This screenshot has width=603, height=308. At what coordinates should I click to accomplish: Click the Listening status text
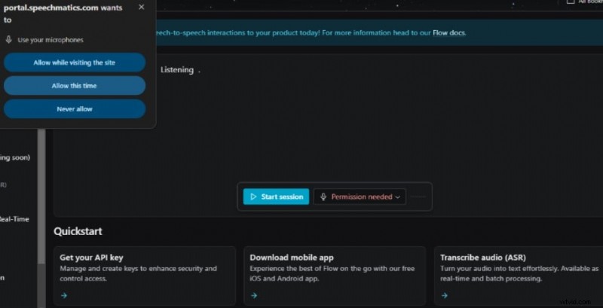177,70
